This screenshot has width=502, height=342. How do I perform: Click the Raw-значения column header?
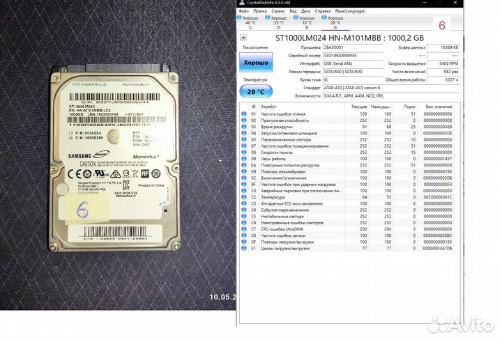[439, 107]
